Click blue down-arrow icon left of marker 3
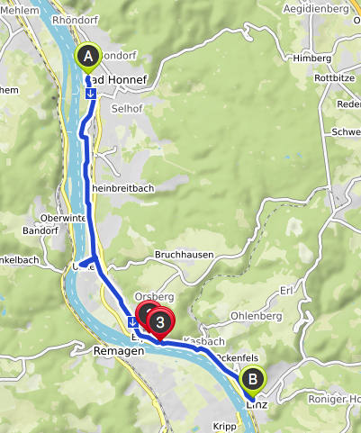 click(132, 322)
